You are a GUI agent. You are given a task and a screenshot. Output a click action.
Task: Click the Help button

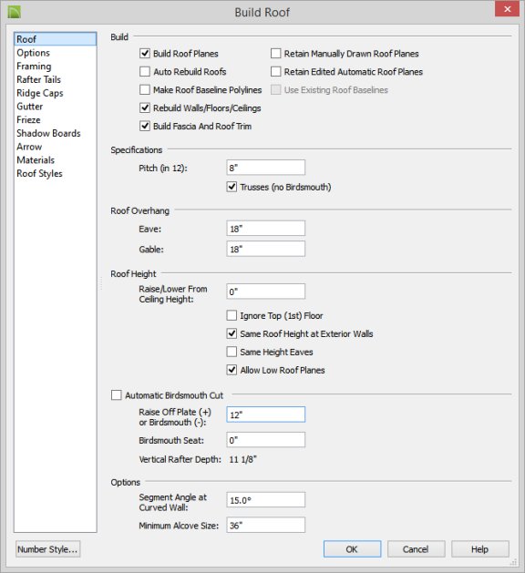[480, 549]
